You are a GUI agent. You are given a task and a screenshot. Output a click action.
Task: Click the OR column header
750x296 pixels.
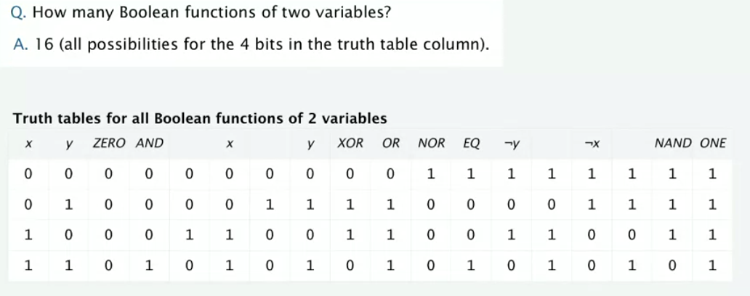coord(391,143)
